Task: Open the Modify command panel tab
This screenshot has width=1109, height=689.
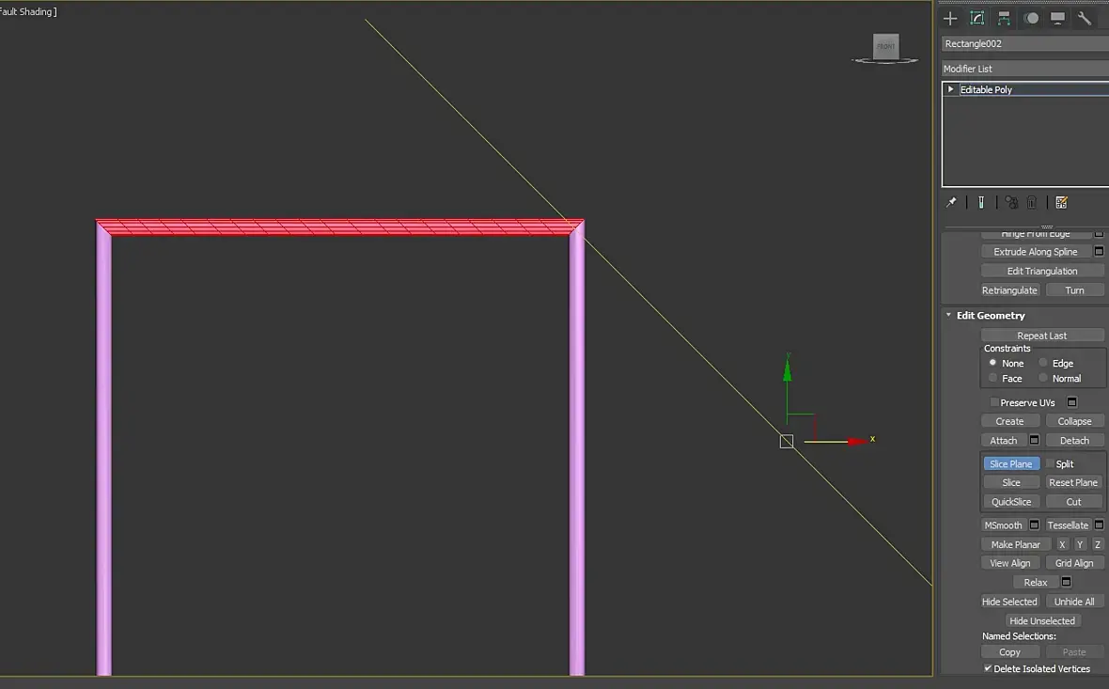Action: coord(976,19)
